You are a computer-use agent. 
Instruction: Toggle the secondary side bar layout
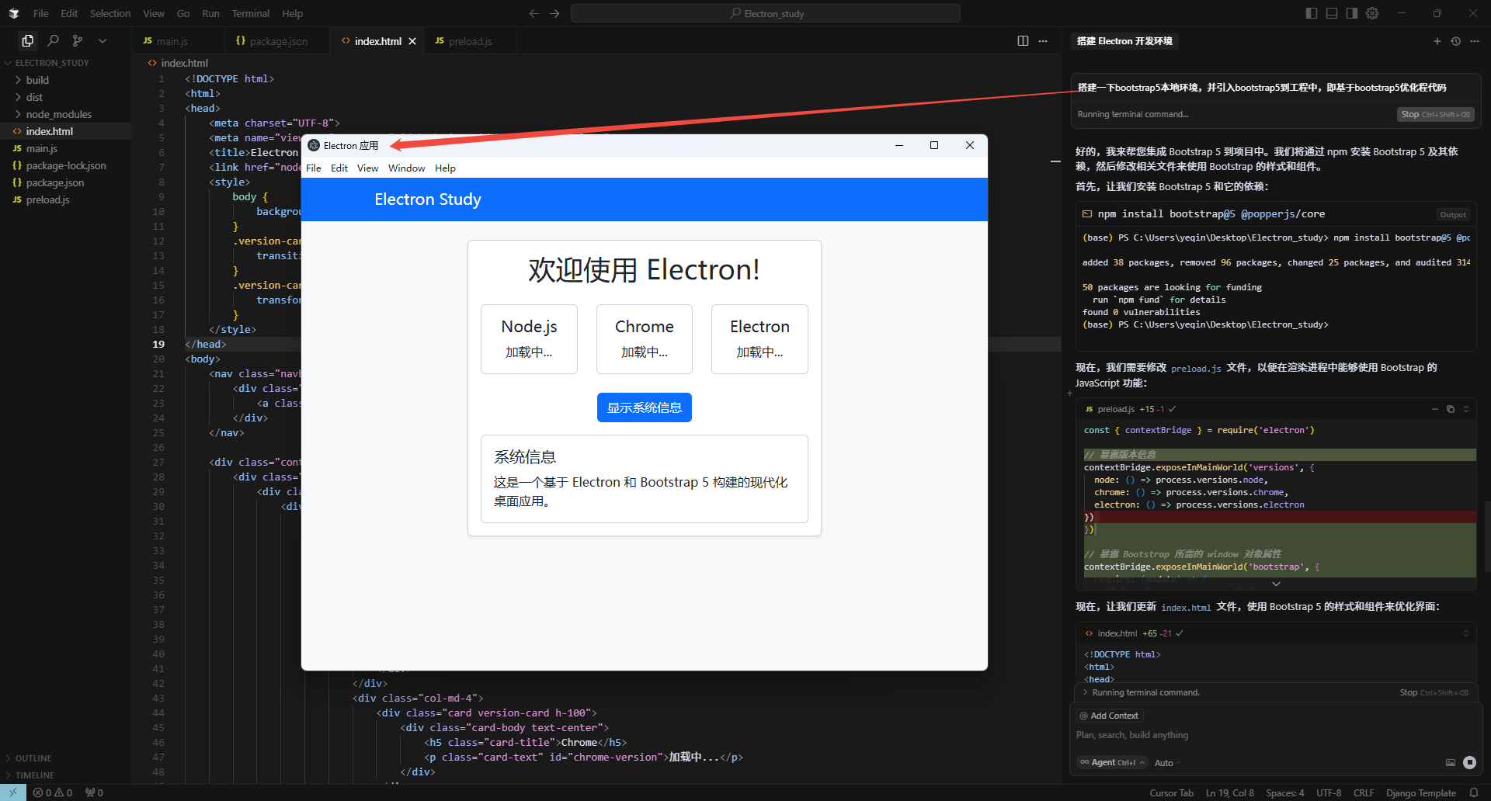point(1352,13)
